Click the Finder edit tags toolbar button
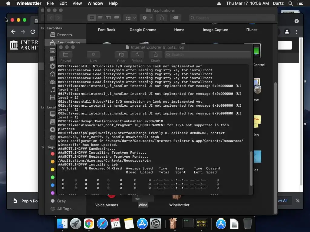 [176, 18]
